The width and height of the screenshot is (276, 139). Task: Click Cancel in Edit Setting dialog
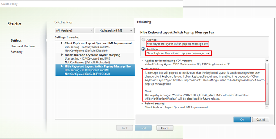pos(261,120)
